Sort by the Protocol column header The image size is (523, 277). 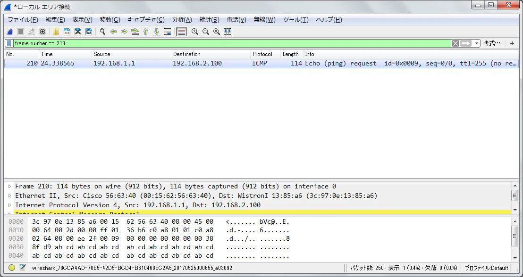click(x=266, y=54)
